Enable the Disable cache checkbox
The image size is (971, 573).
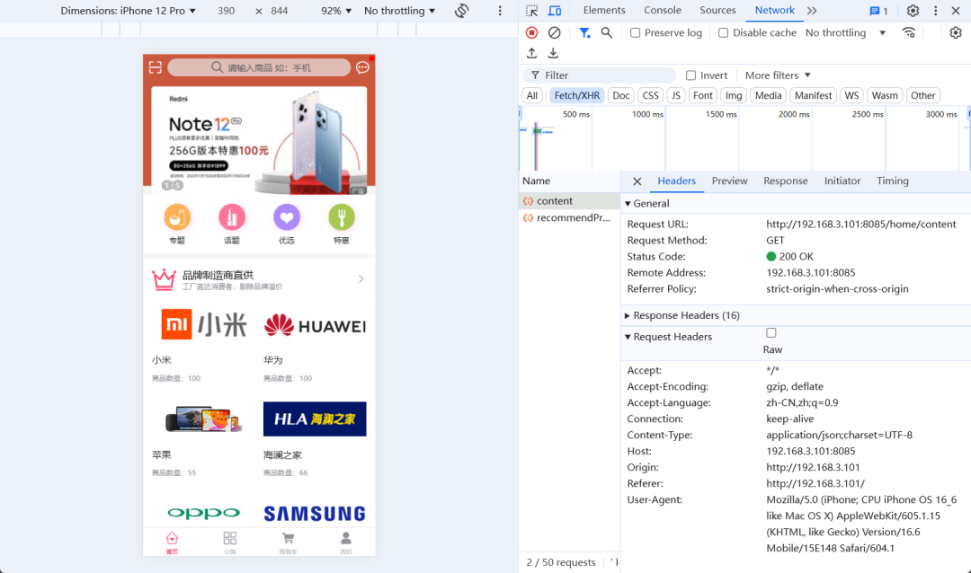[x=723, y=32]
